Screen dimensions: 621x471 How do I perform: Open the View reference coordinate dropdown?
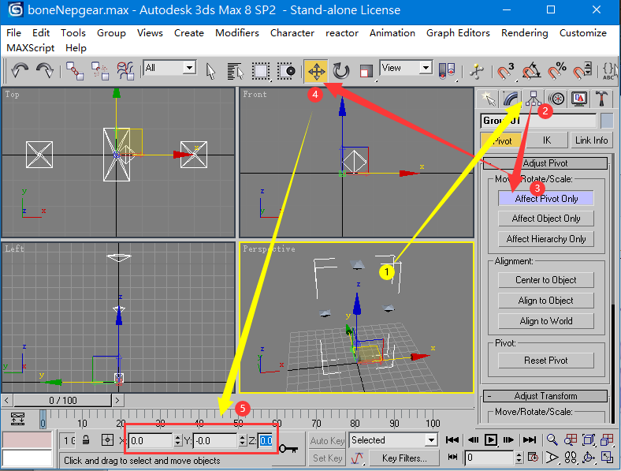pyautogui.click(x=406, y=69)
